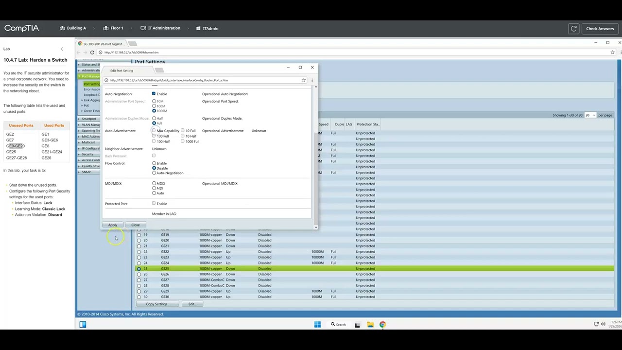Open Floor 1 in the navigation bar
The height and width of the screenshot is (350, 622).
click(113, 28)
